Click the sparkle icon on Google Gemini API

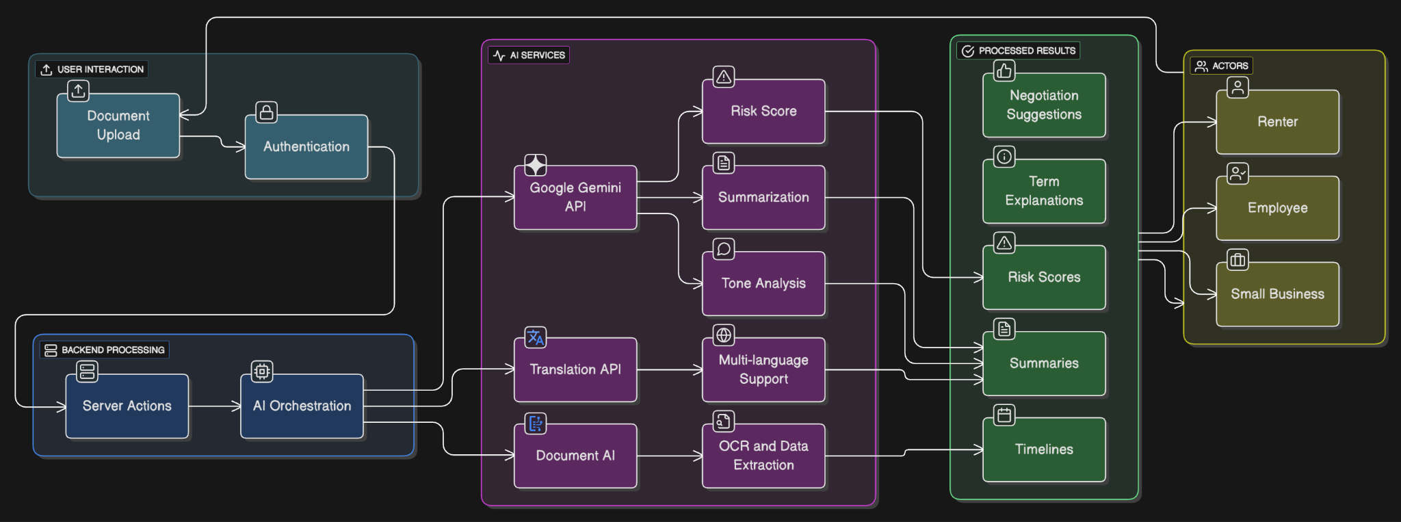tap(536, 165)
